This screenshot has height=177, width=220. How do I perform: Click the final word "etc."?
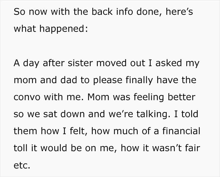(x=22, y=165)
